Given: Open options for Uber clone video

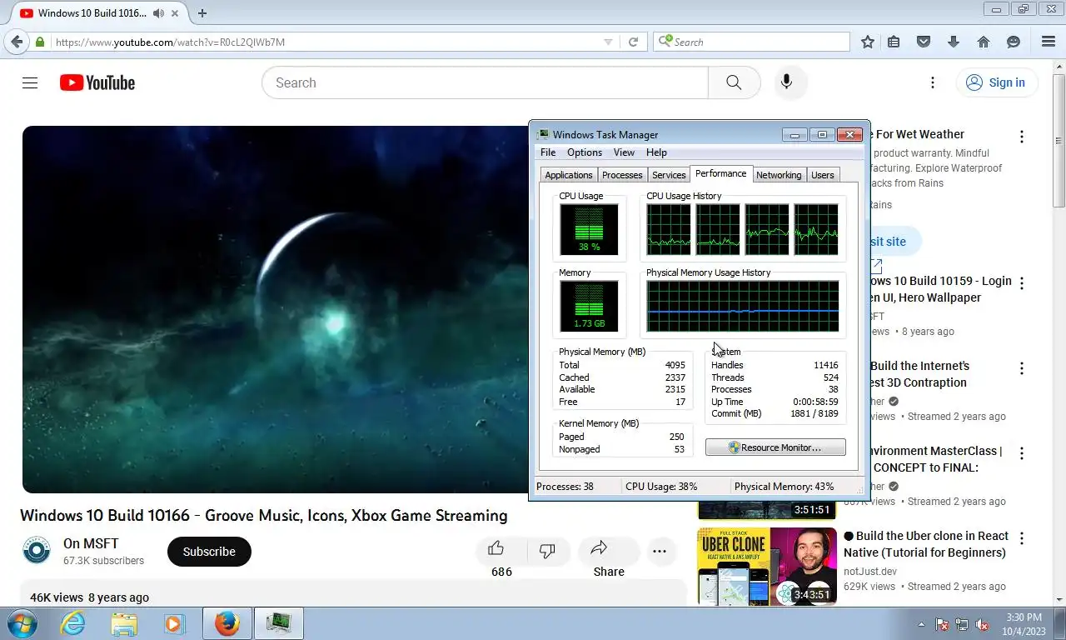Looking at the screenshot, I should (1022, 538).
